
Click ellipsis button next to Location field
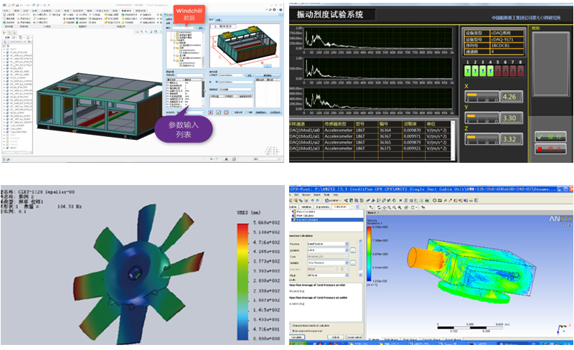(353, 250)
